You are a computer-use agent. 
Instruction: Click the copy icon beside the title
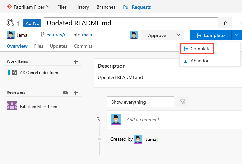pyautogui.click(x=225, y=23)
